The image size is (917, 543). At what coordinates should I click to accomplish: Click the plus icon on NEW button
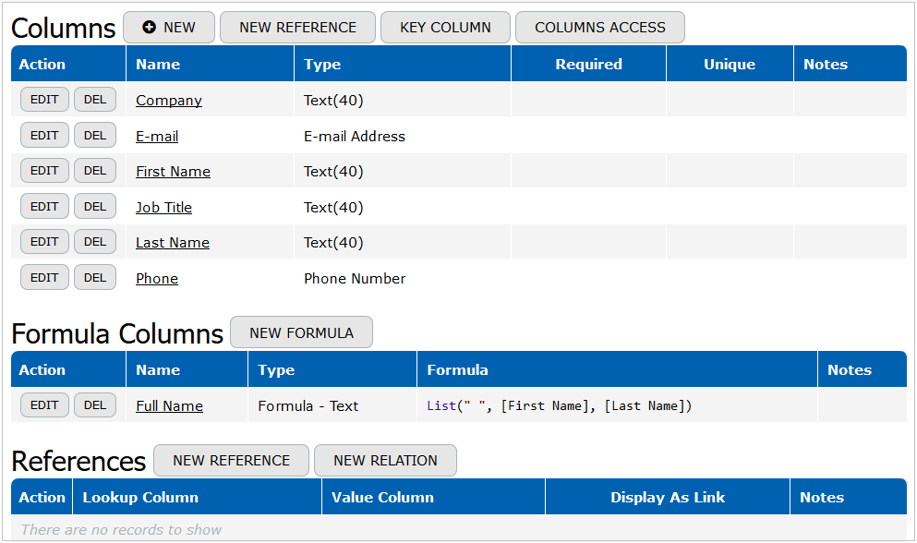click(x=149, y=27)
